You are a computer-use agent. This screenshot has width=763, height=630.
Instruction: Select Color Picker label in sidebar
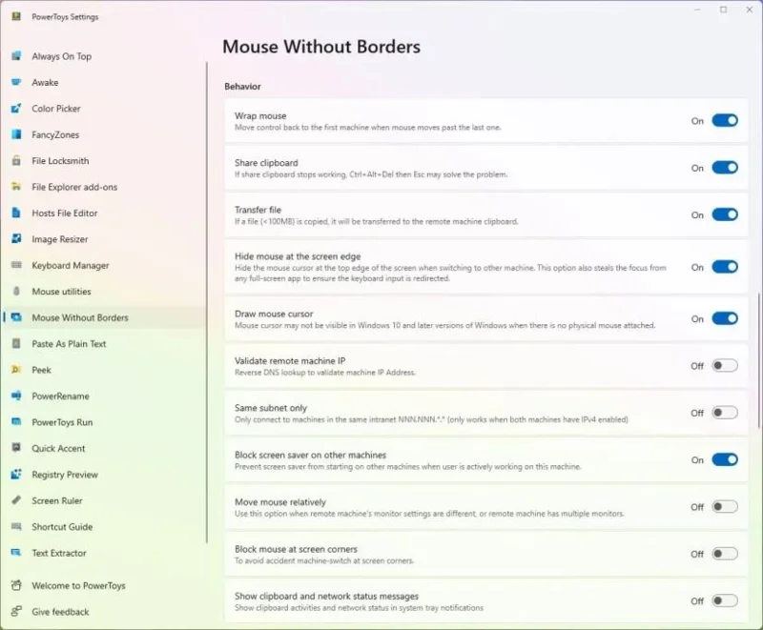coord(56,109)
